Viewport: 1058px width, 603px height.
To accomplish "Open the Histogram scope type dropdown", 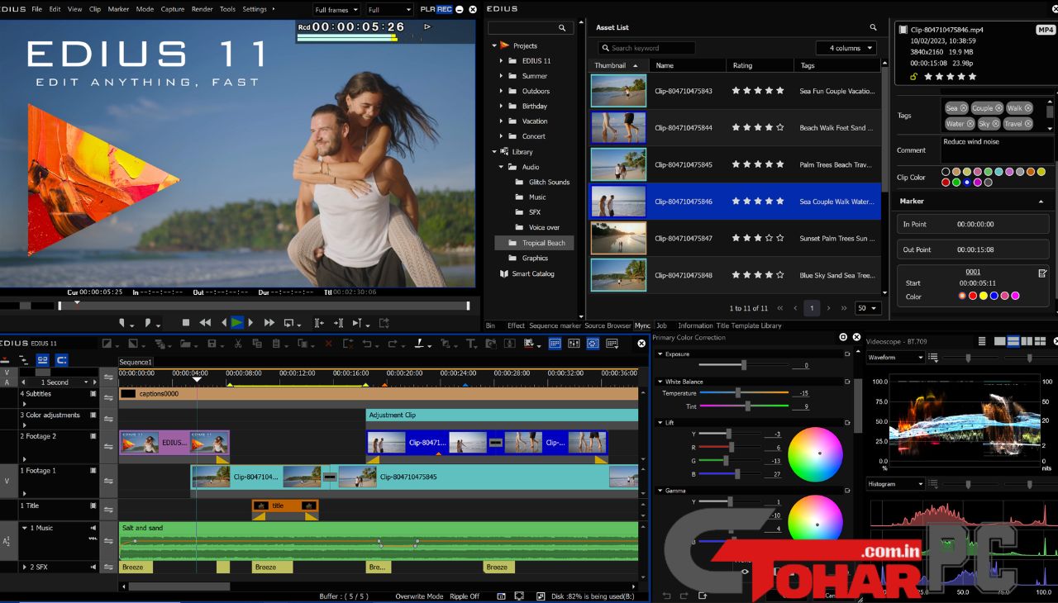I will pyautogui.click(x=895, y=484).
